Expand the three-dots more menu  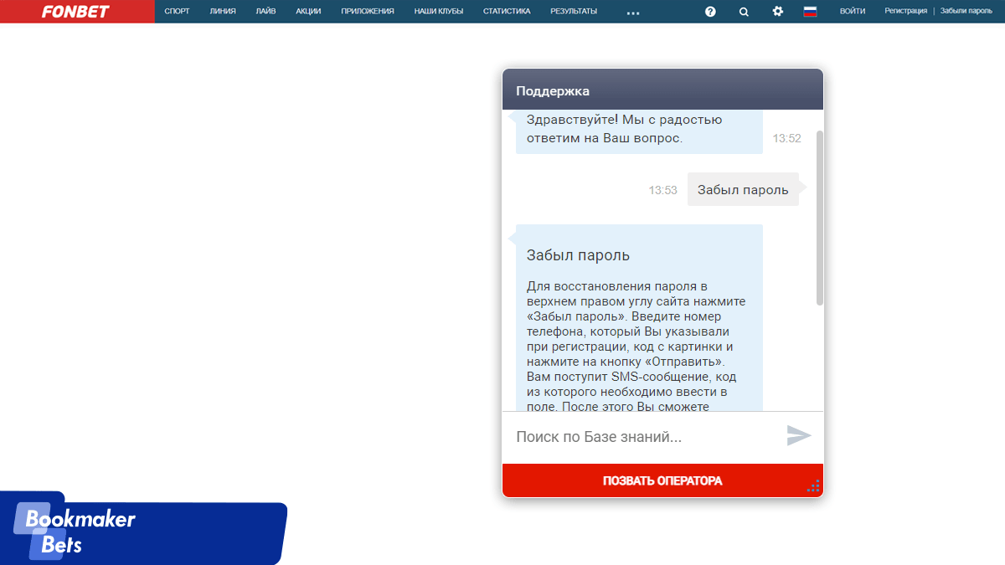[633, 13]
